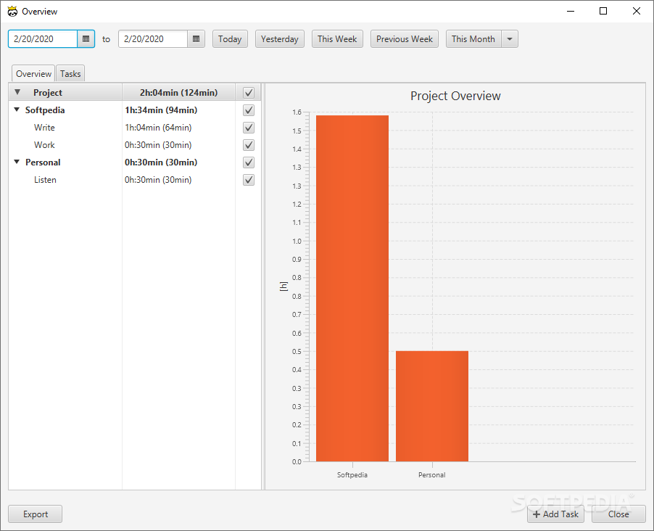Click the Today button
Viewport: 654px width, 531px height.
tap(230, 39)
